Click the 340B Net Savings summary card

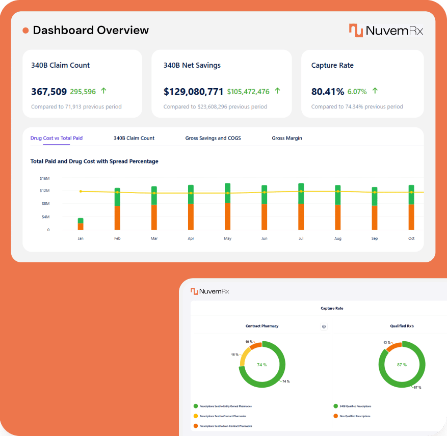pos(222,83)
